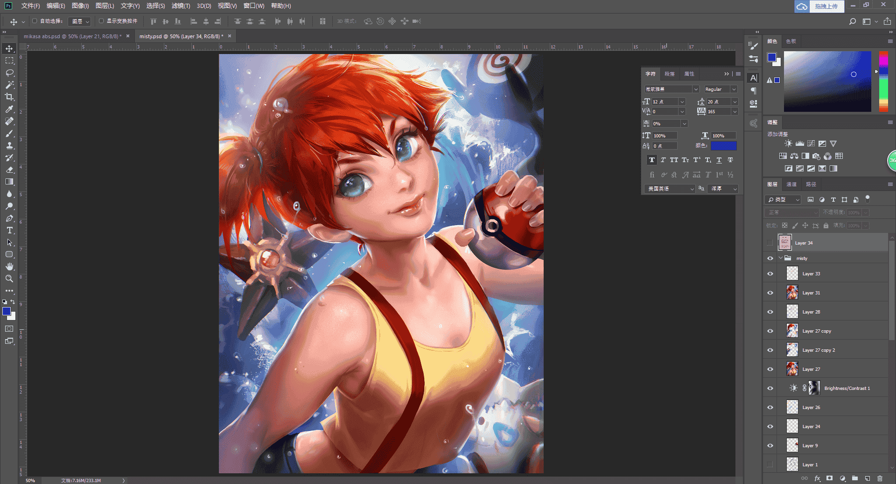Click the Faux Bold text style icon
The height and width of the screenshot is (484, 896).
pos(652,160)
